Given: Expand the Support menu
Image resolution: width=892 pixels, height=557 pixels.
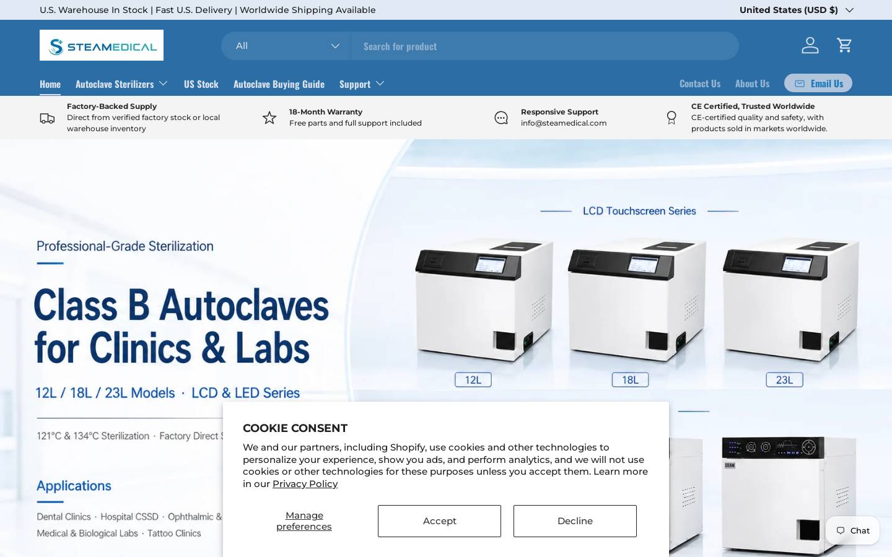Looking at the screenshot, I should (x=362, y=84).
